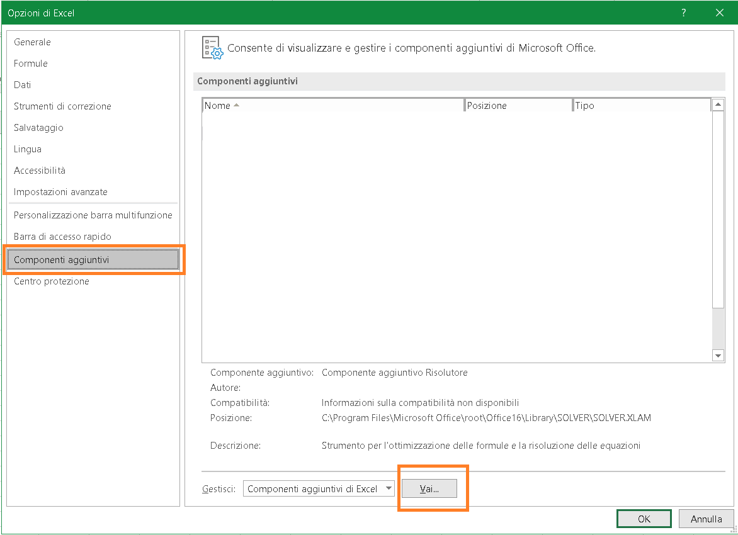Click the compatibility information text
The height and width of the screenshot is (535, 738).
click(420, 402)
